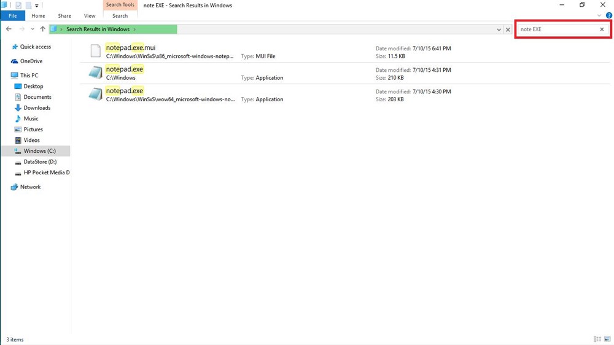Go back with the back arrow
This screenshot has width=614, height=345.
click(x=9, y=29)
